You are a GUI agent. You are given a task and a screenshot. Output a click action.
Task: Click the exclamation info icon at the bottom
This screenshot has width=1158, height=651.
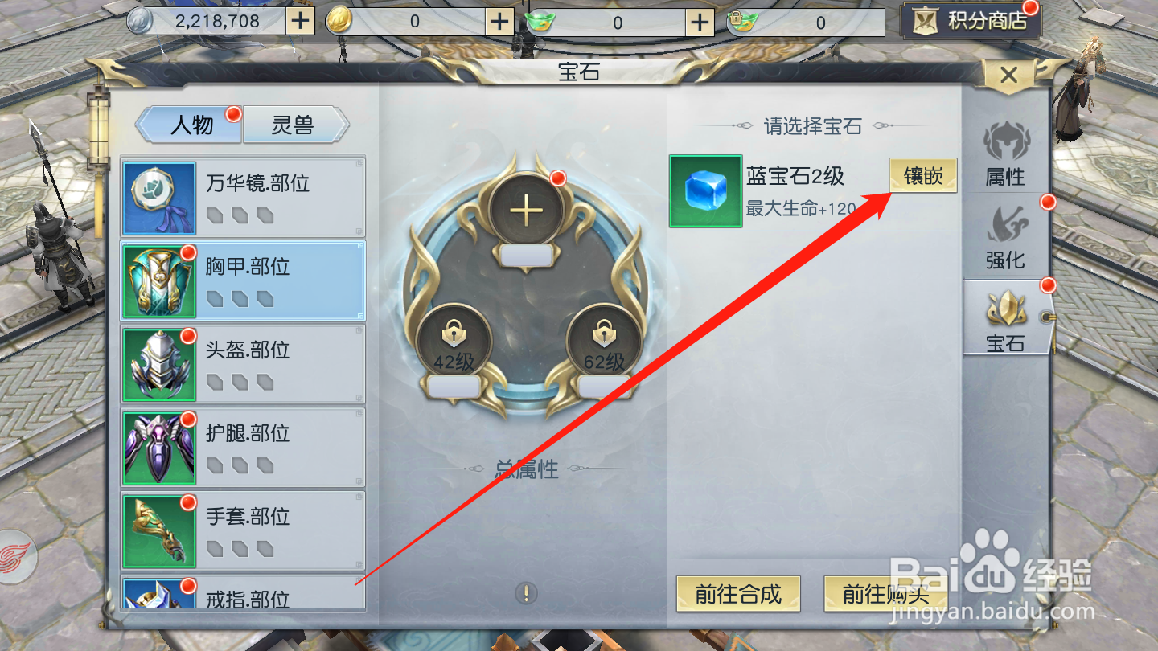point(526,593)
